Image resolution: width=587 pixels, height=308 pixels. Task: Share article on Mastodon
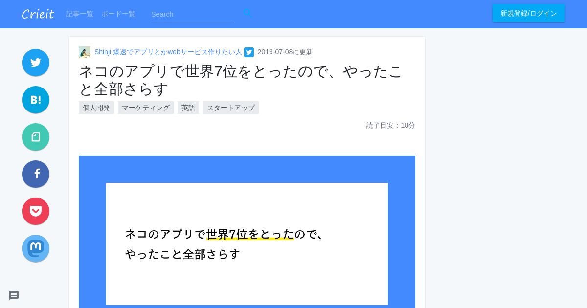pyautogui.click(x=36, y=248)
